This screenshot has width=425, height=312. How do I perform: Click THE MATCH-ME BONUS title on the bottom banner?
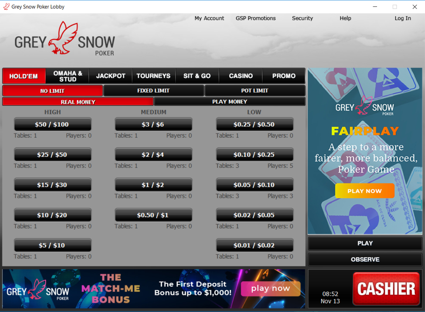111,289
